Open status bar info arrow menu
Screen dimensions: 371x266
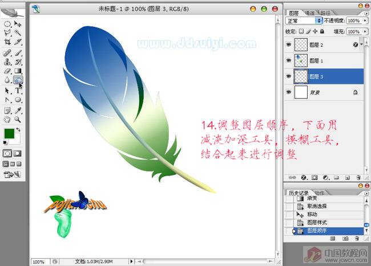coord(131,261)
